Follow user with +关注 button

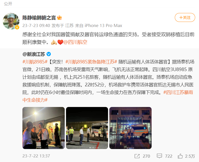pyautogui.click(x=185, y=18)
